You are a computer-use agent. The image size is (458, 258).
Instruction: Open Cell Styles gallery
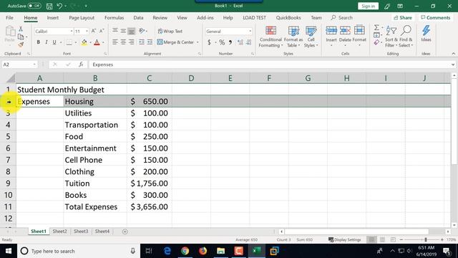(x=311, y=37)
